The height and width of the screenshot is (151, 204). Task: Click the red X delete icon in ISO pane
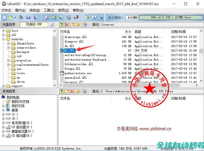pyautogui.click(x=66, y=24)
